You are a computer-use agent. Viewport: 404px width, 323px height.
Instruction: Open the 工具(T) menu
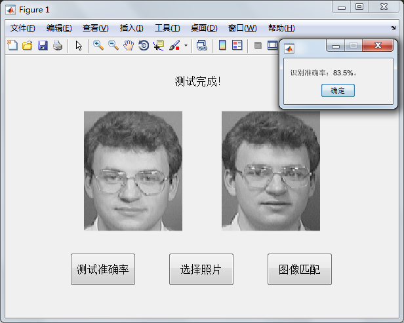(167, 28)
